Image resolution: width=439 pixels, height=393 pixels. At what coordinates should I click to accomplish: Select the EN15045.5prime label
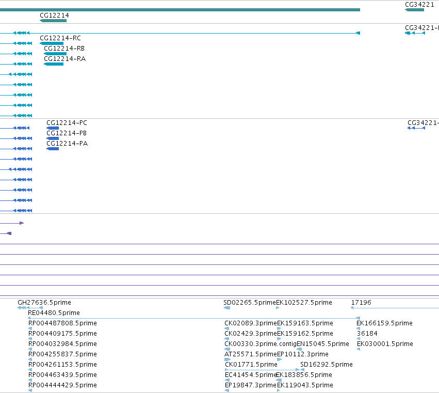[323, 344]
